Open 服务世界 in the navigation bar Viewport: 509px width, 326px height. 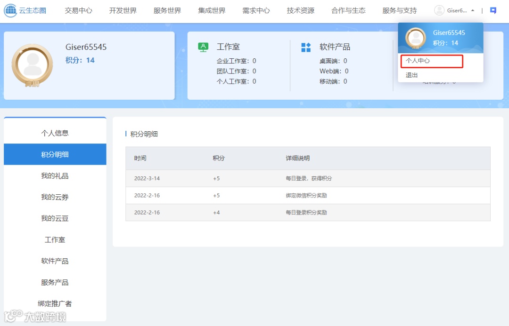tap(167, 11)
